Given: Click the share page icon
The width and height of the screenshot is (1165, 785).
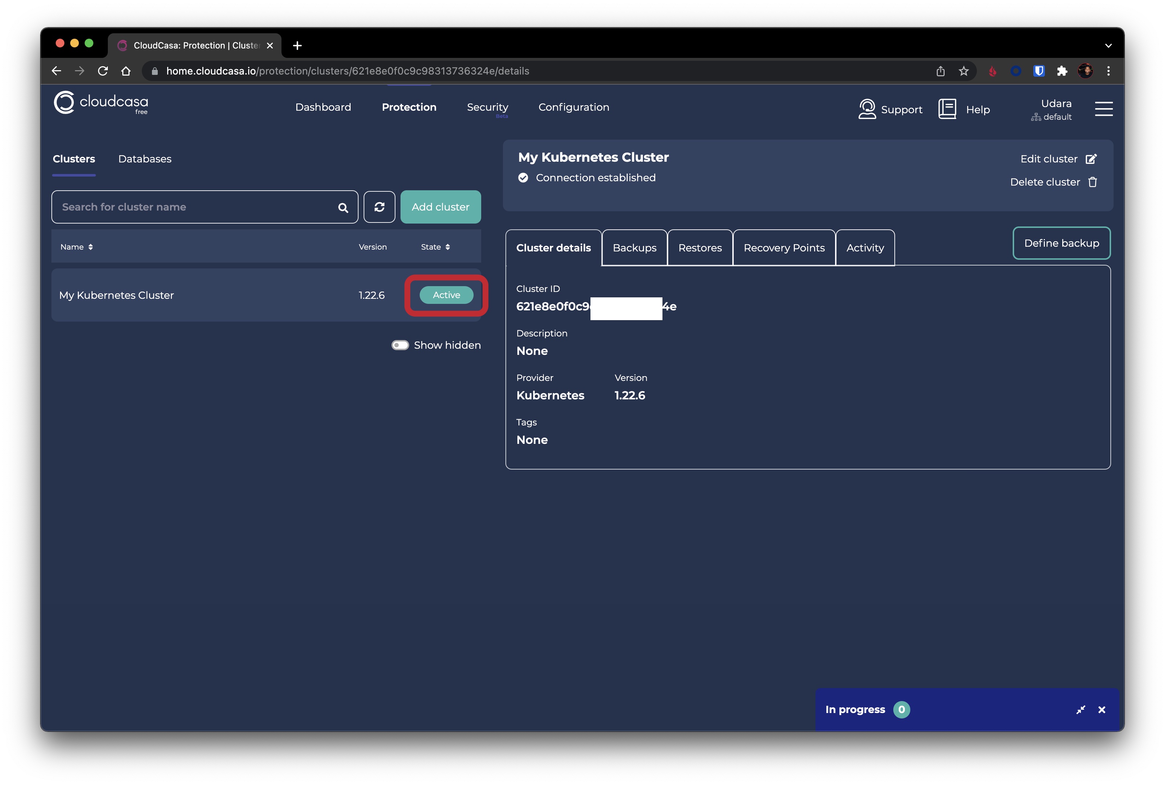Looking at the screenshot, I should click(940, 71).
